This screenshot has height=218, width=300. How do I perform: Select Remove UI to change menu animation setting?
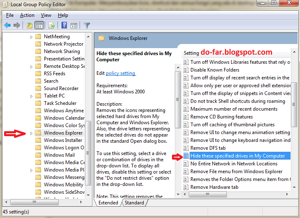pos(240,132)
